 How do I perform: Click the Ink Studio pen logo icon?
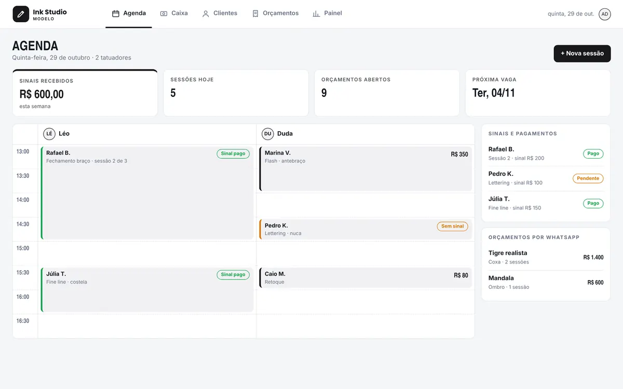coord(21,14)
